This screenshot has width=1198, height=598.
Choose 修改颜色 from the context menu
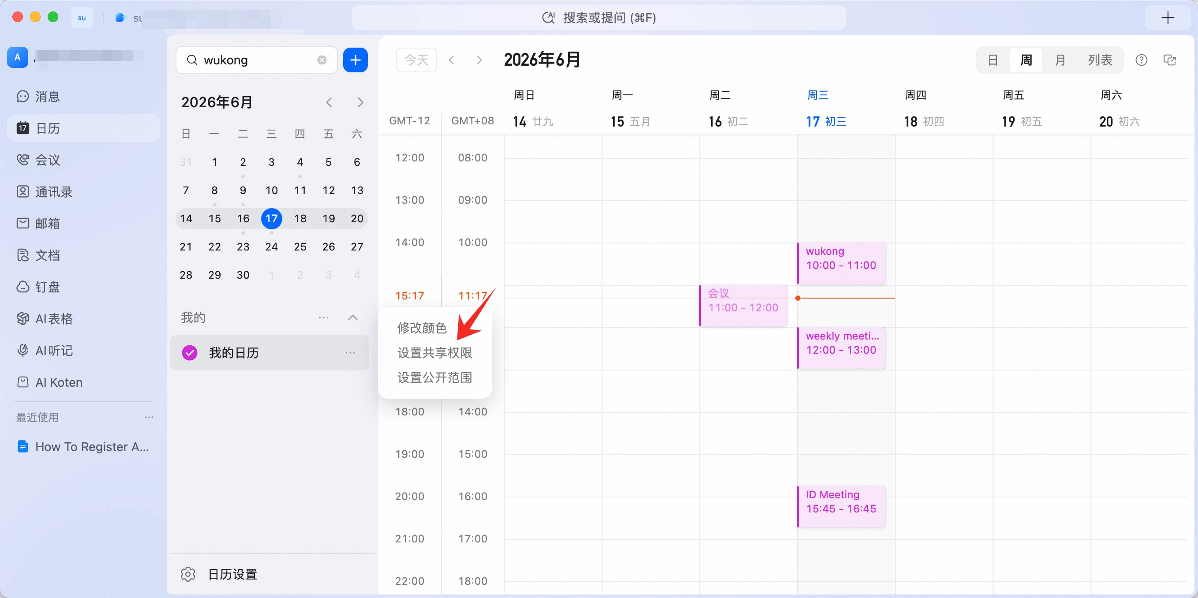click(x=422, y=328)
